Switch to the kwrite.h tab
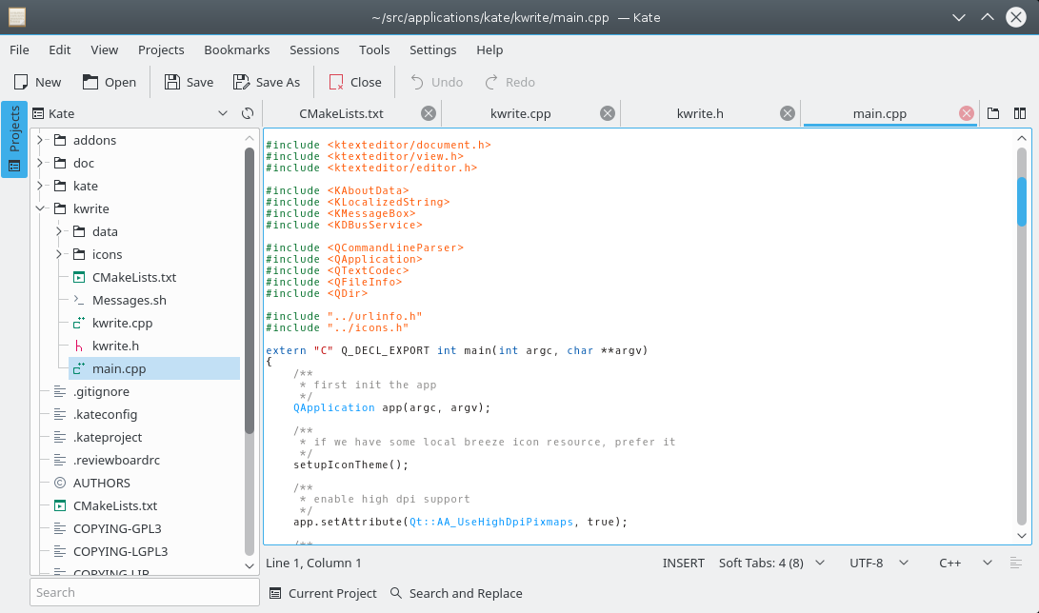The height and width of the screenshot is (613, 1039). (700, 113)
